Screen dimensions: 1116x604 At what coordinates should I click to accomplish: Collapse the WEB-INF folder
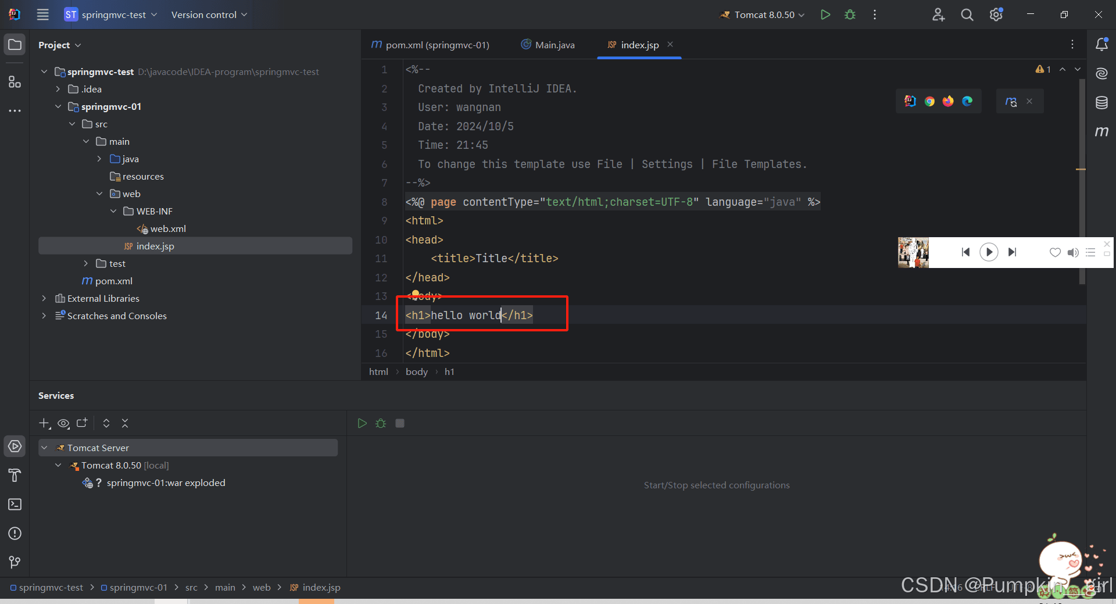pos(113,211)
